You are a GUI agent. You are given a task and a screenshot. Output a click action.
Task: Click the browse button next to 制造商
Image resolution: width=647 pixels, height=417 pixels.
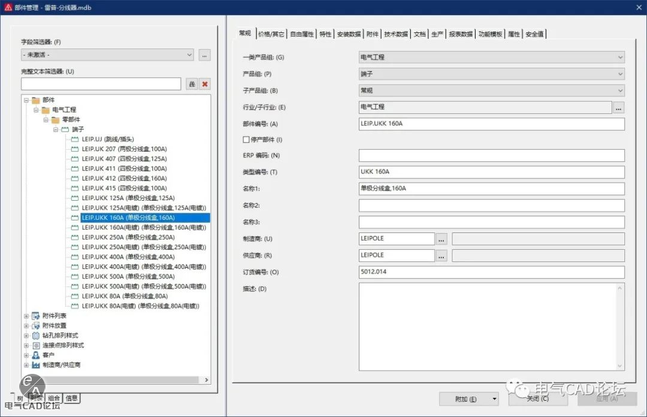tap(442, 239)
